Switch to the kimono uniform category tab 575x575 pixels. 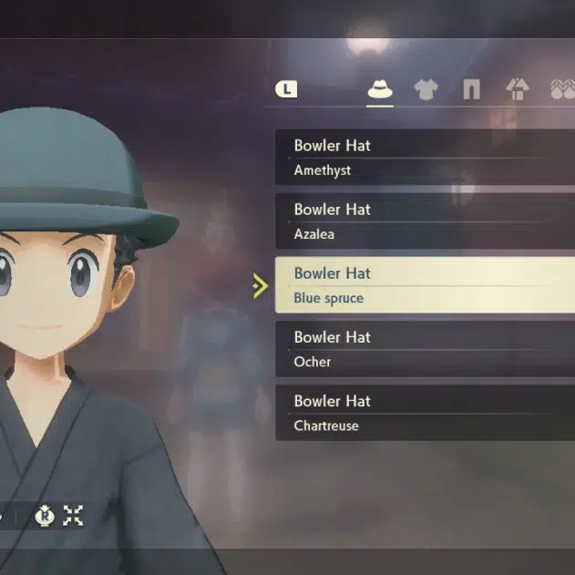(x=517, y=89)
